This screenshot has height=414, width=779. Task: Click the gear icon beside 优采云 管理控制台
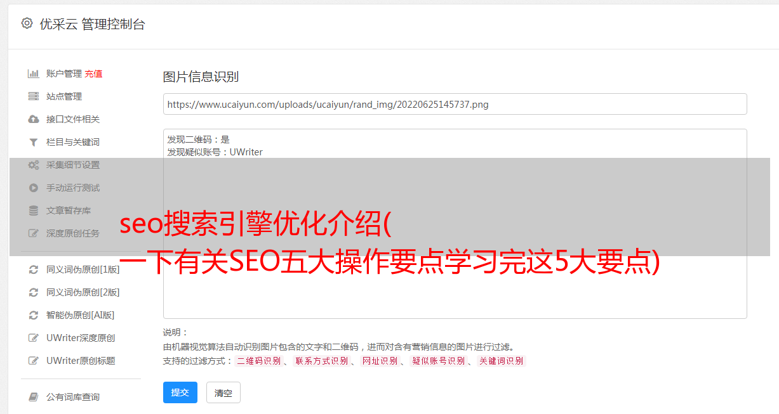(27, 23)
